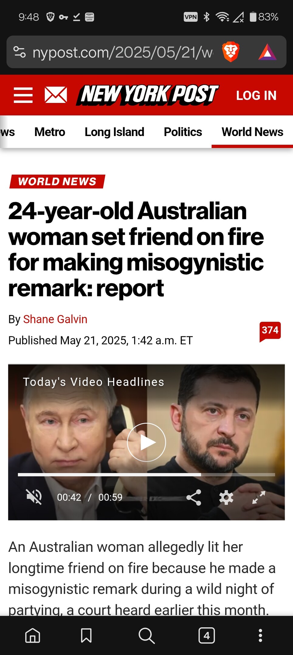Go to browser home icon
The width and height of the screenshot is (293, 655).
[x=33, y=636]
